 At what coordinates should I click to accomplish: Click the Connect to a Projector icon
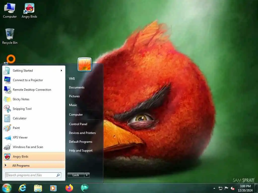(7, 80)
